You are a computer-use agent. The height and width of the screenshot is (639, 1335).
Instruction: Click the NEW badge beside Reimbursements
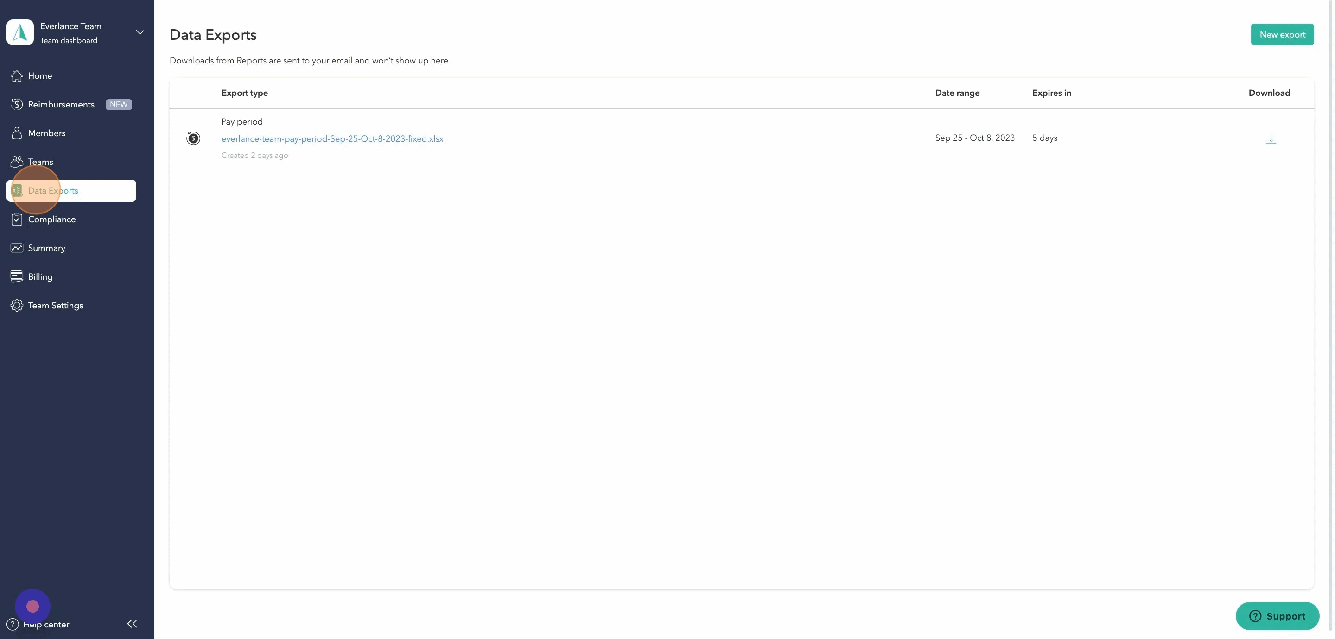tap(119, 105)
